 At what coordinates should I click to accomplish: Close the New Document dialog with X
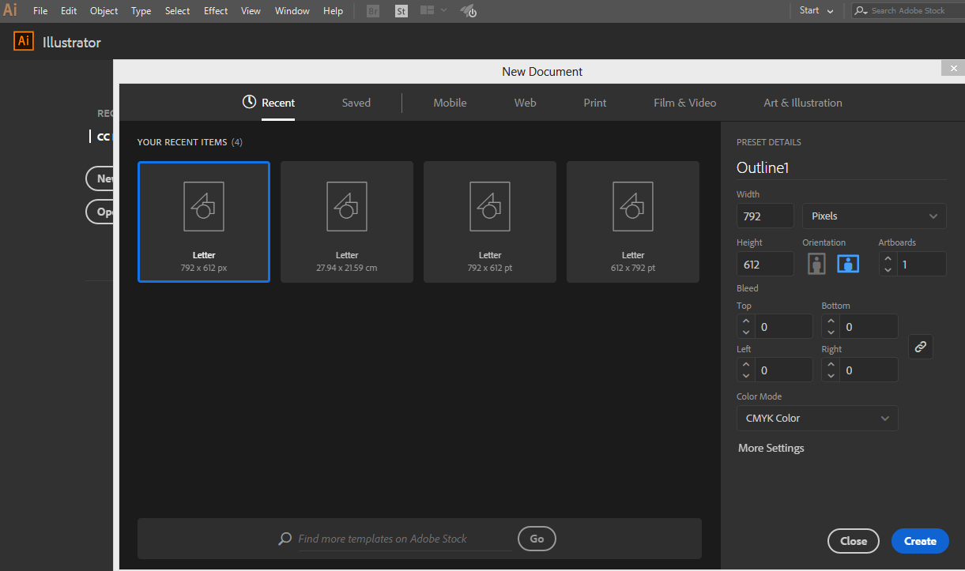[x=952, y=68]
